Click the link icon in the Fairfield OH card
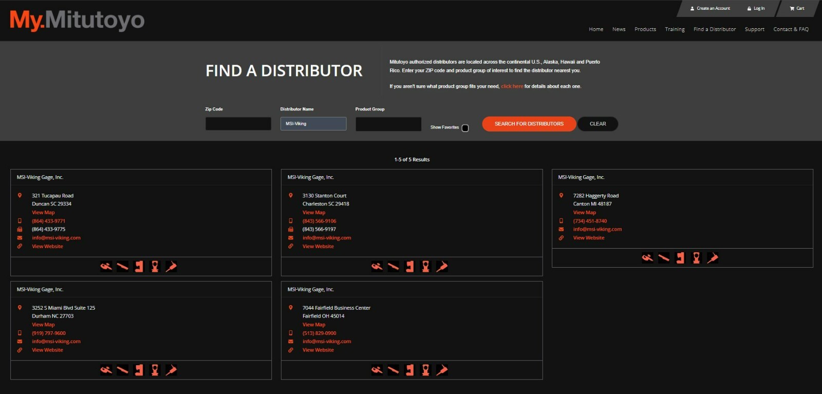Viewport: 822px width, 394px height. 291,350
